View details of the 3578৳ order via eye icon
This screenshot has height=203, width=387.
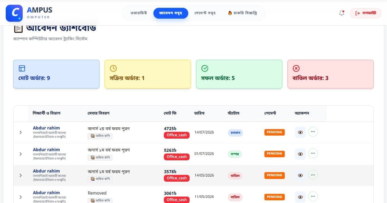[x=300, y=175]
